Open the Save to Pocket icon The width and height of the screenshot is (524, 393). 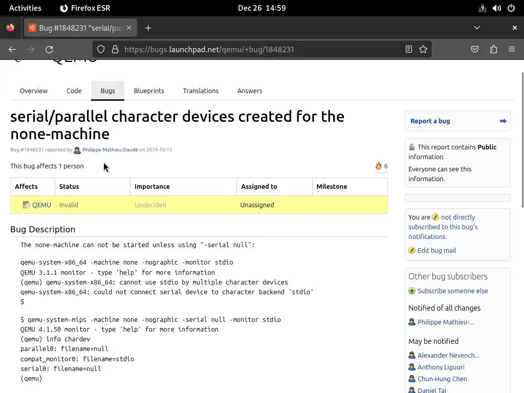click(x=475, y=49)
